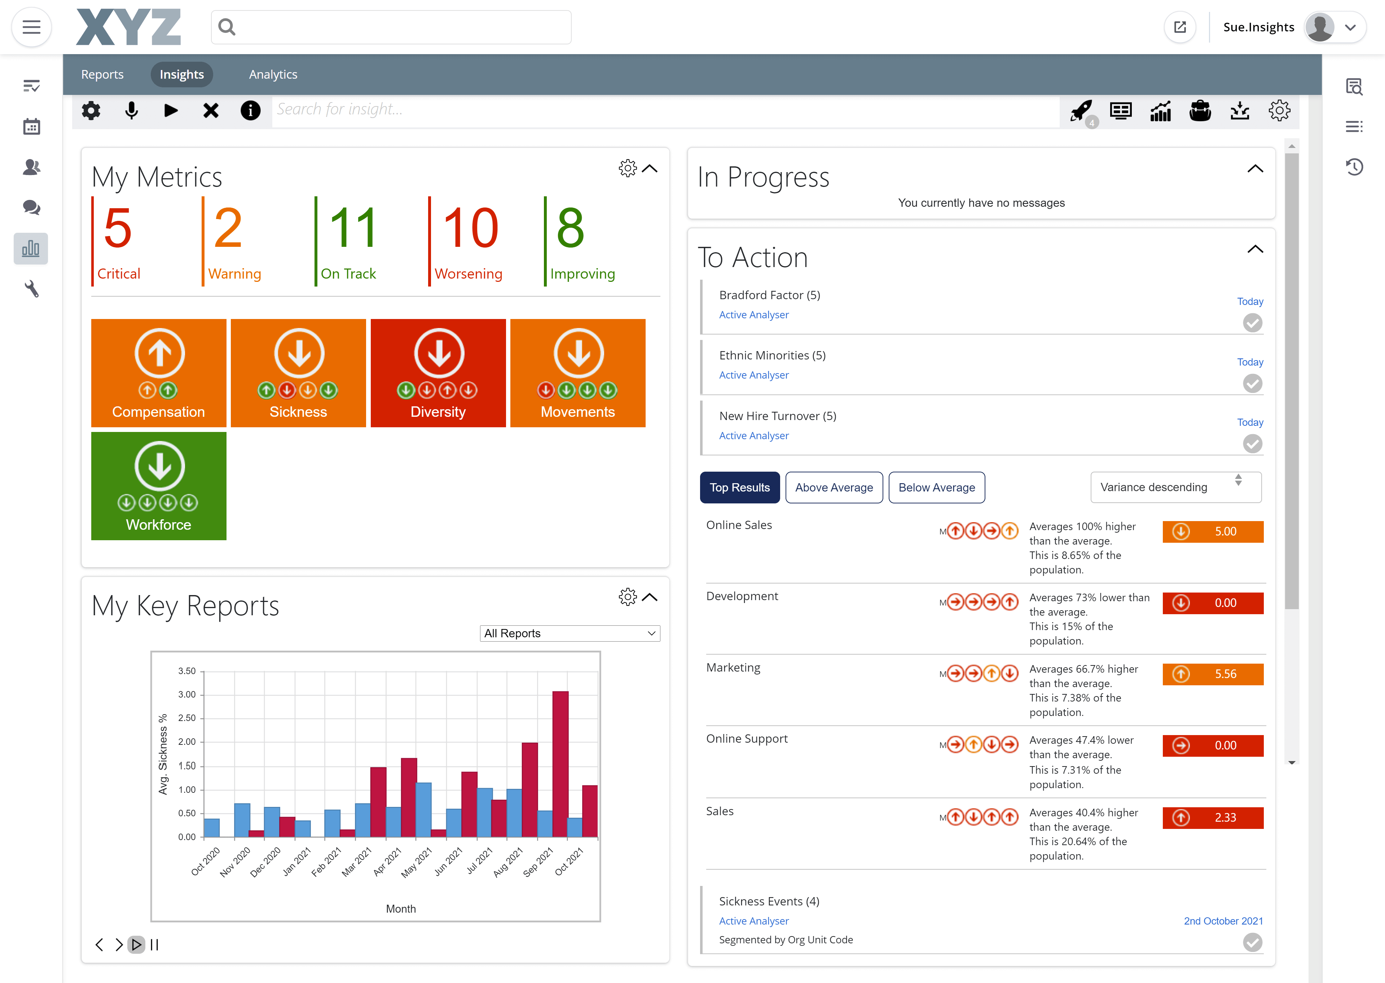
Task: Pause the My Key Reports carousel
Action: (154, 944)
